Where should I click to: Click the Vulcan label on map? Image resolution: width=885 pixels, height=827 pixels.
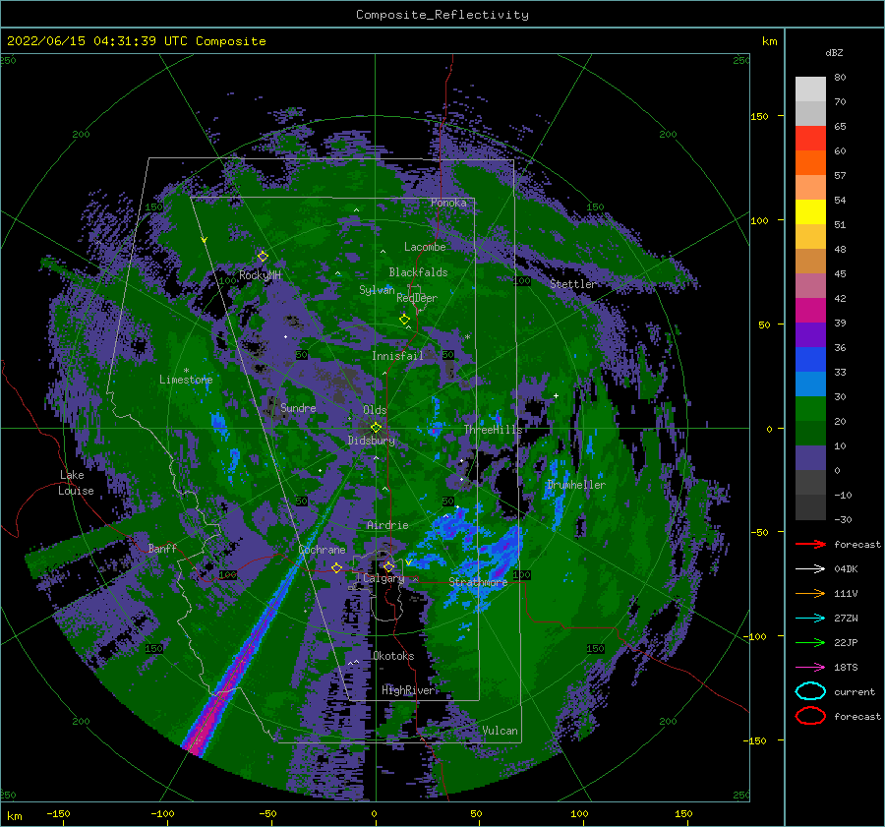click(500, 731)
